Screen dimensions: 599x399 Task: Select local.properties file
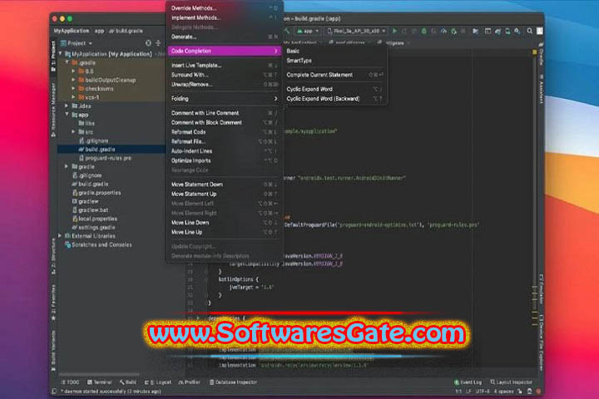coord(95,219)
